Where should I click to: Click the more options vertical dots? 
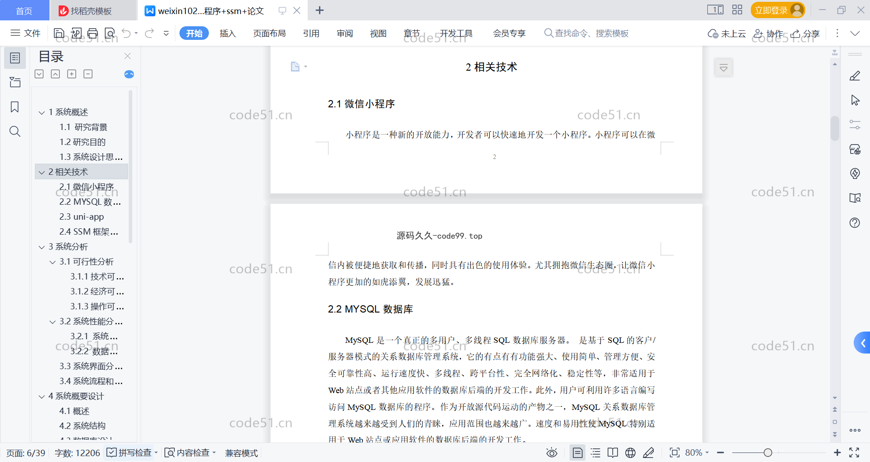(x=837, y=33)
